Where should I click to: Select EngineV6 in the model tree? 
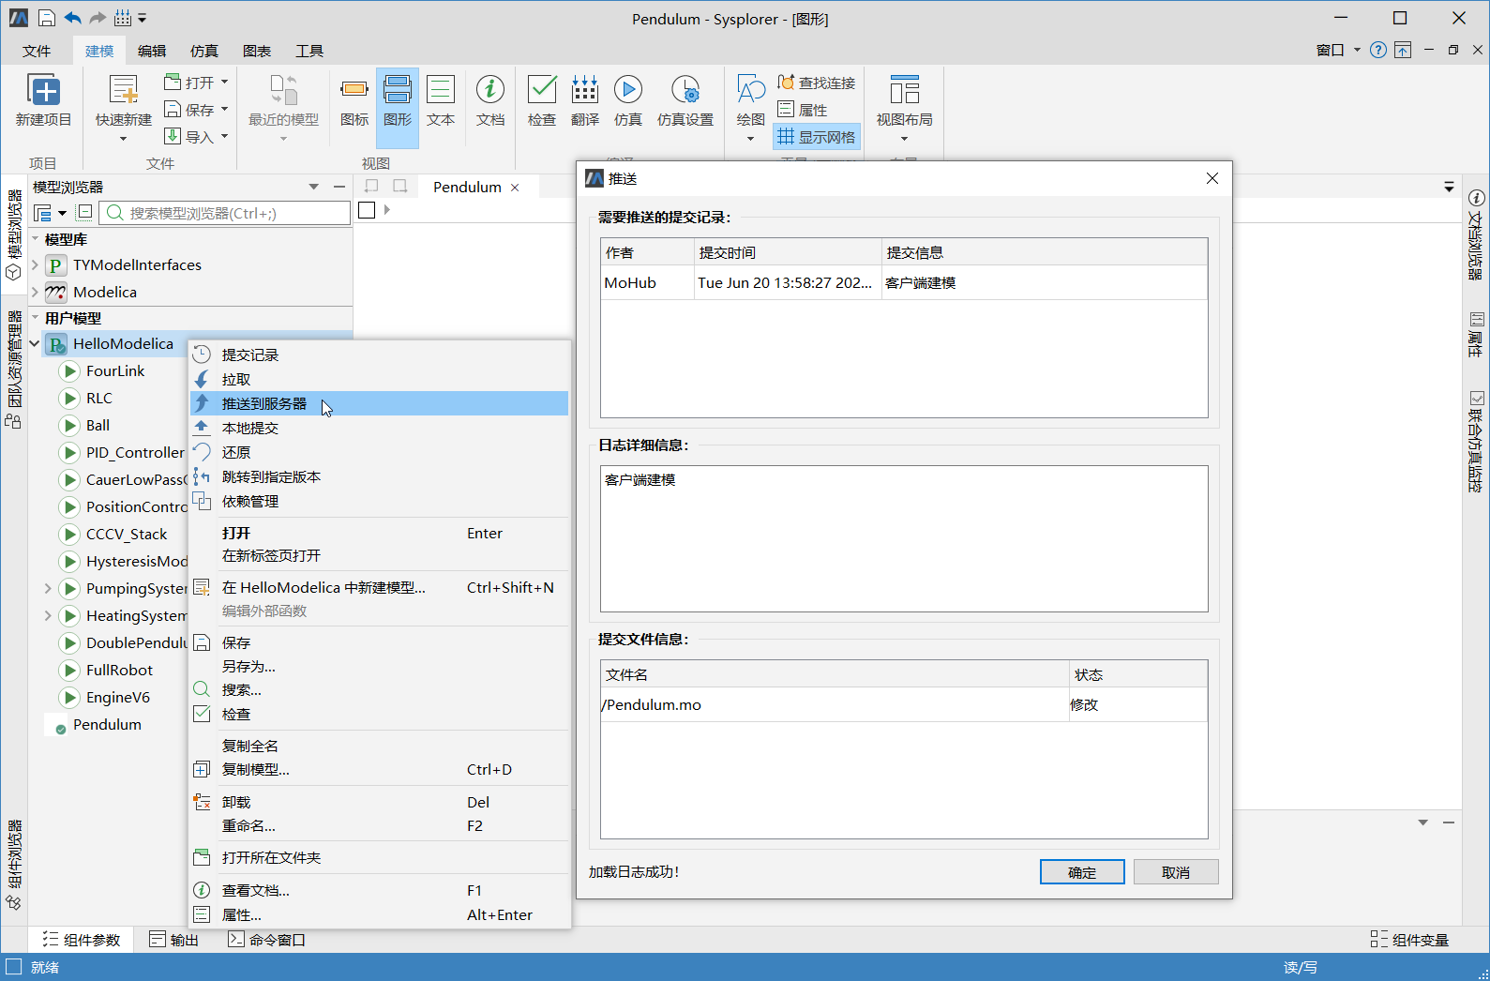click(x=118, y=697)
